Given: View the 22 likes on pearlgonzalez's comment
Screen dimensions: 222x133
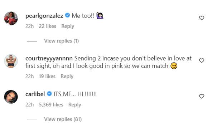Looking at the screenshot, I should tap(48, 26).
